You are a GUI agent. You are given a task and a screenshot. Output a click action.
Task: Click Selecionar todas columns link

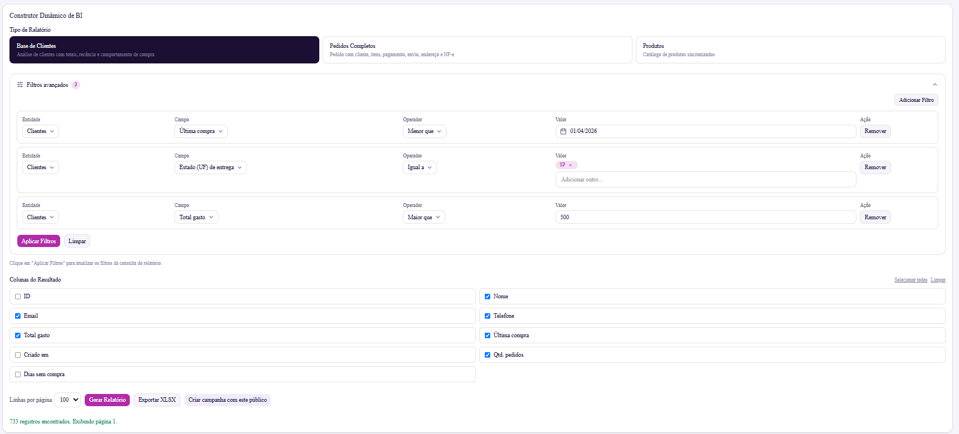click(x=911, y=280)
